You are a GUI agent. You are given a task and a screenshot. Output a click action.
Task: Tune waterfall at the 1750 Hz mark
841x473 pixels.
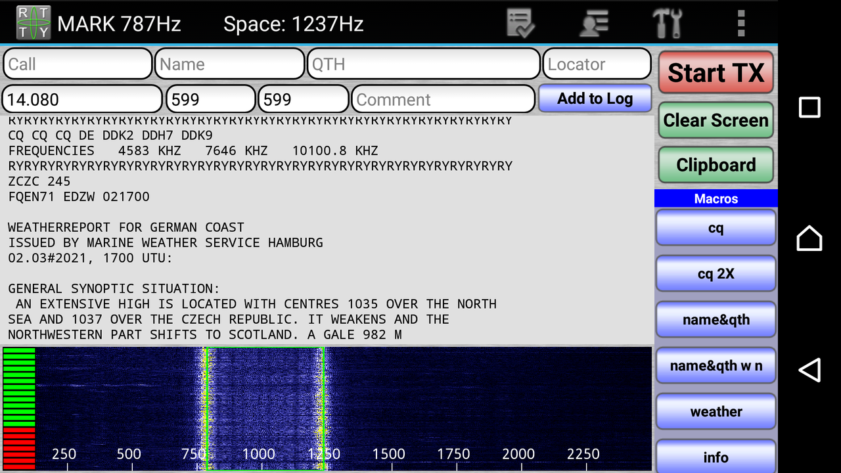click(x=453, y=454)
